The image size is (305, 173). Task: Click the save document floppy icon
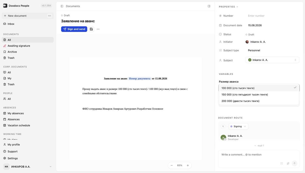[x=91, y=29]
